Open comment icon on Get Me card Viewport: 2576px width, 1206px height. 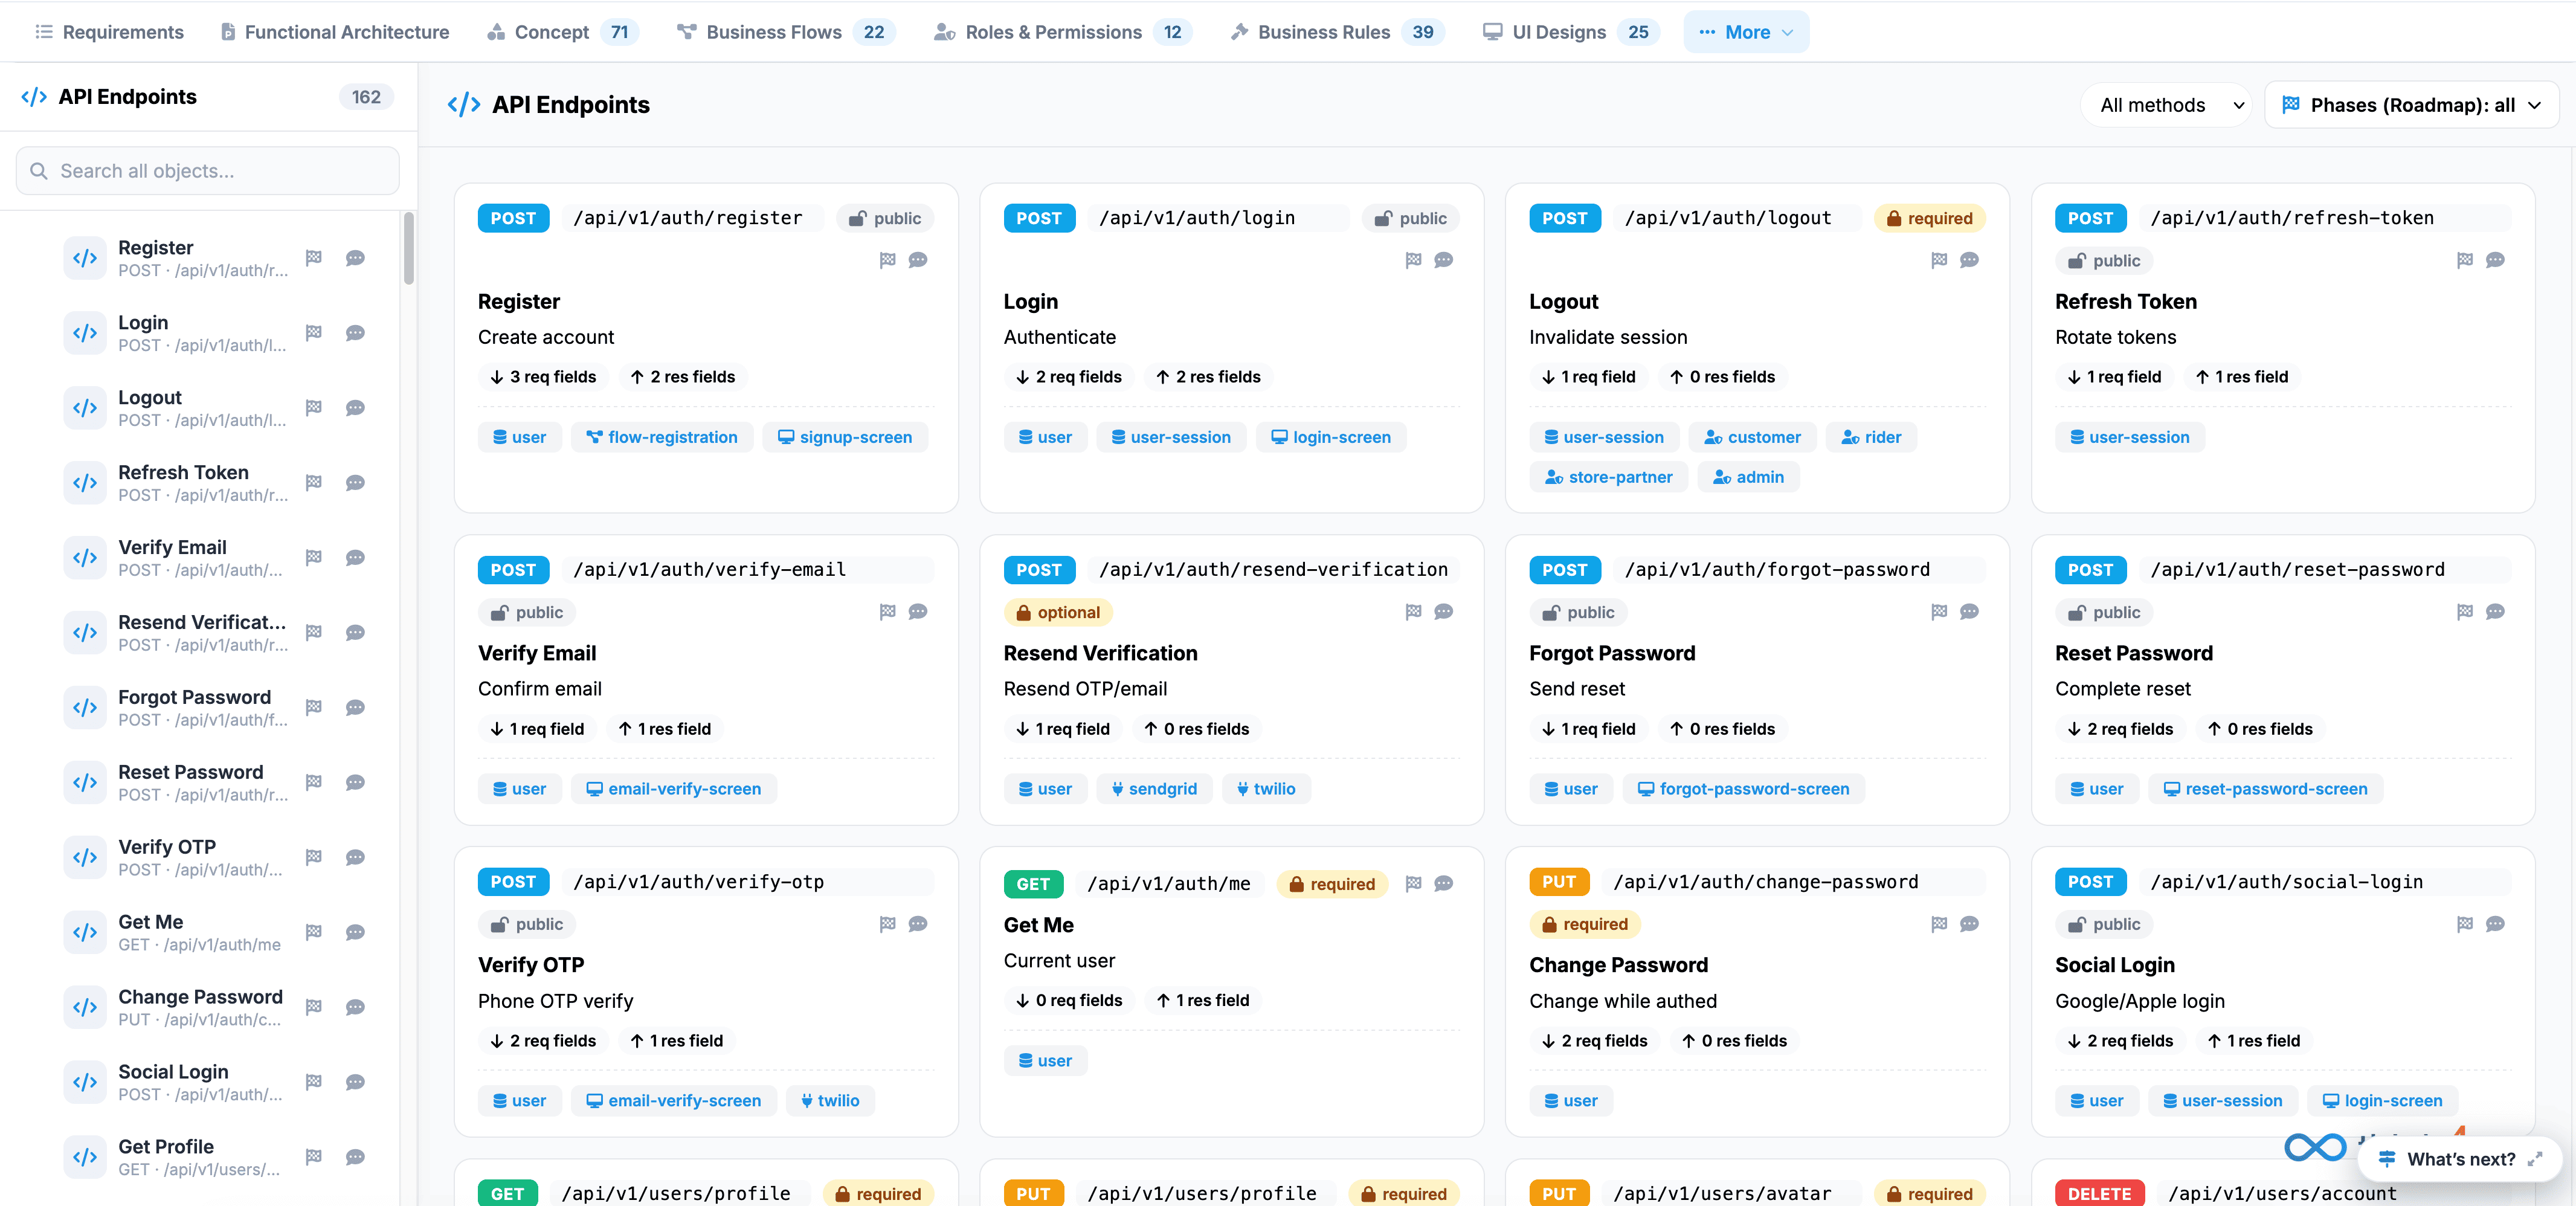pyautogui.click(x=1444, y=883)
